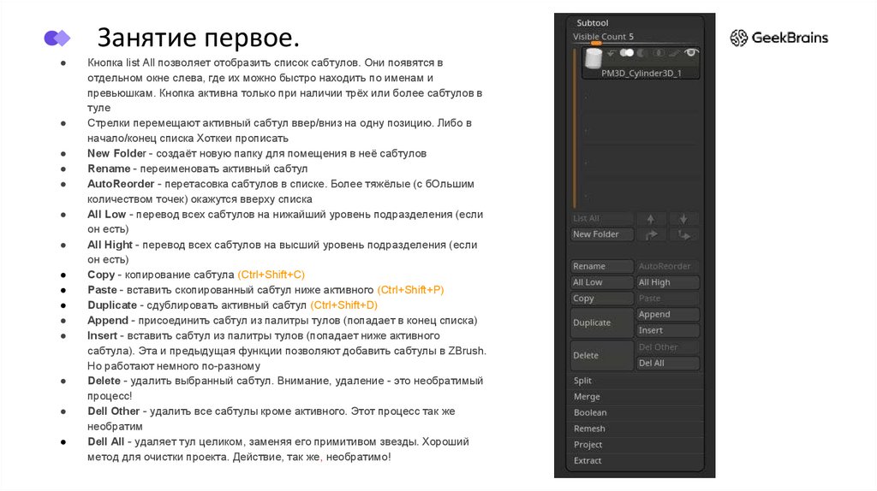Click the orange vertical subtool list scrollbar
This screenshot has height=491, width=877.
[575, 128]
